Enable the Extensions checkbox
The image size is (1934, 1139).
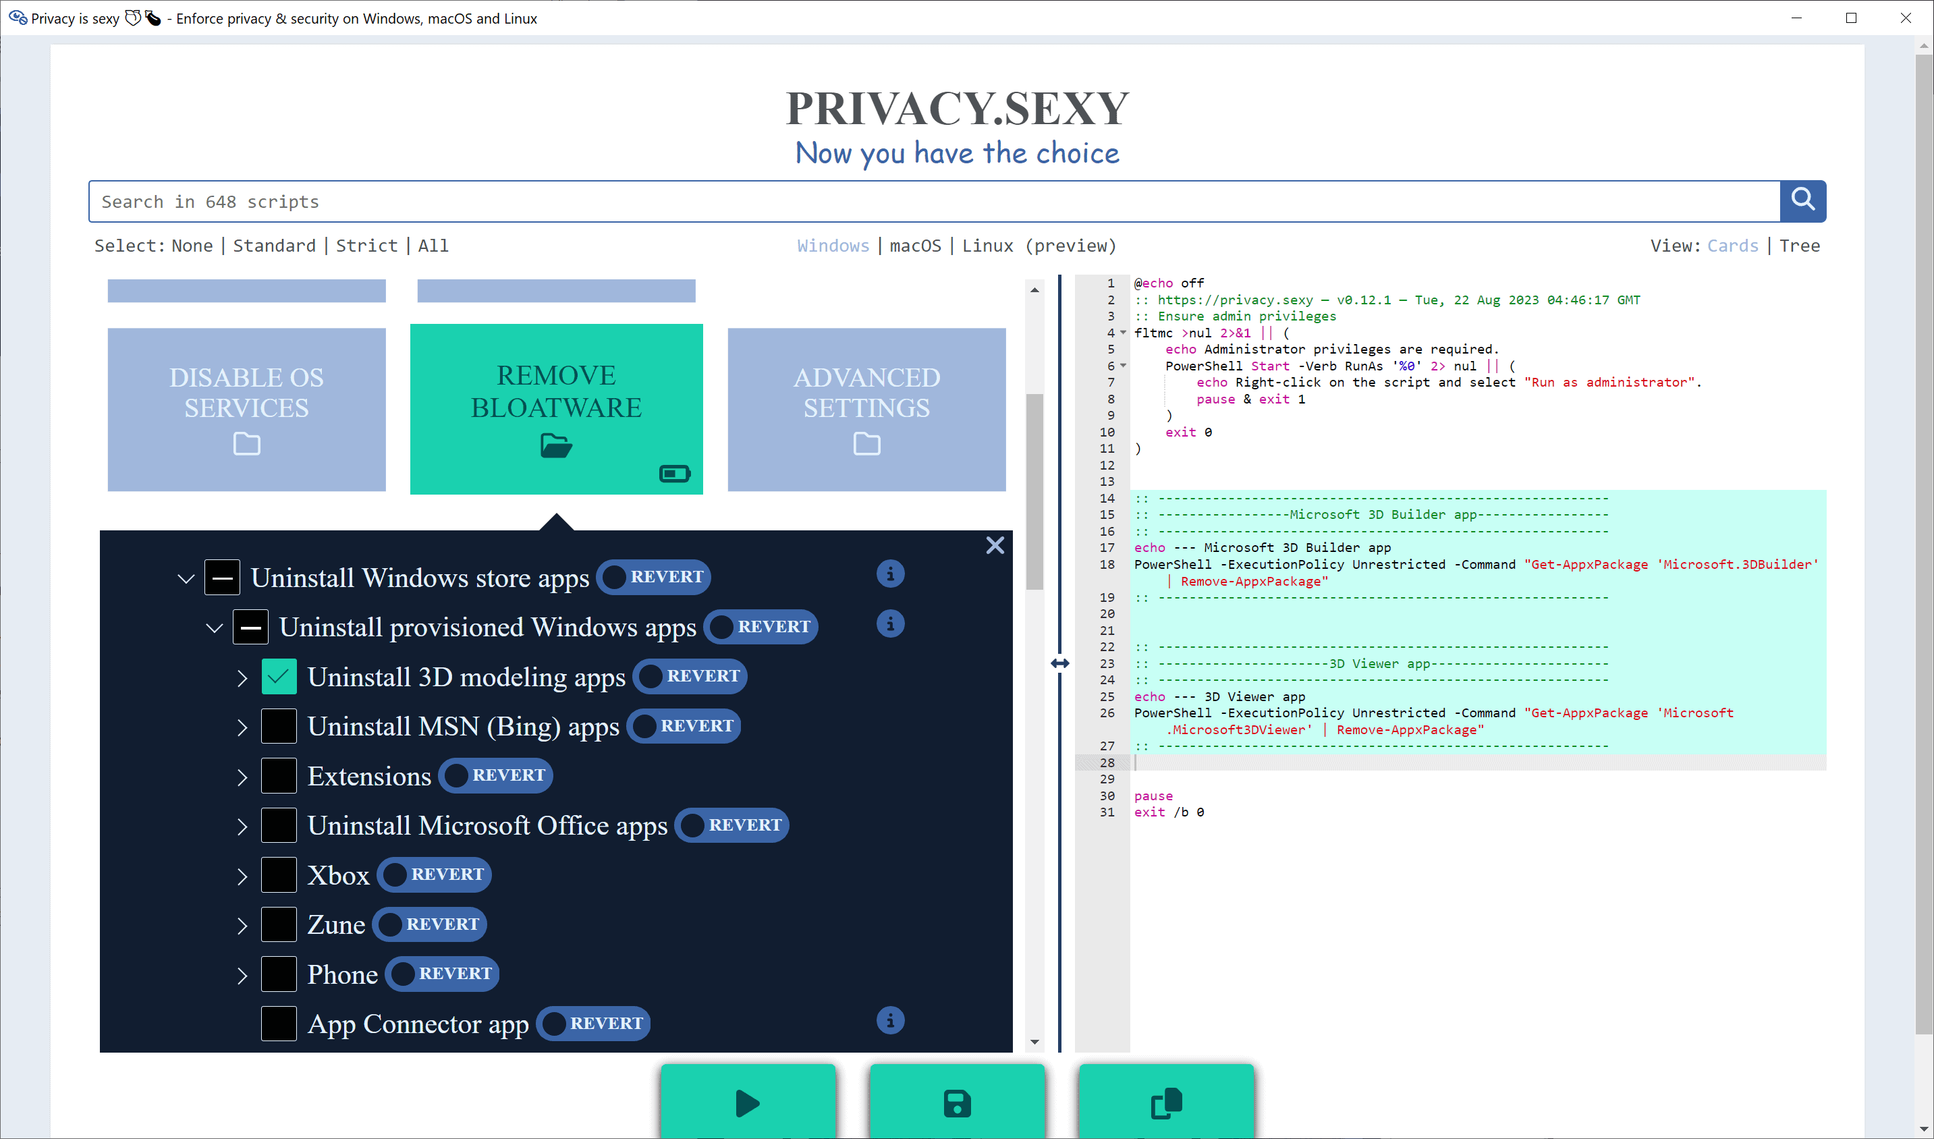point(279,775)
